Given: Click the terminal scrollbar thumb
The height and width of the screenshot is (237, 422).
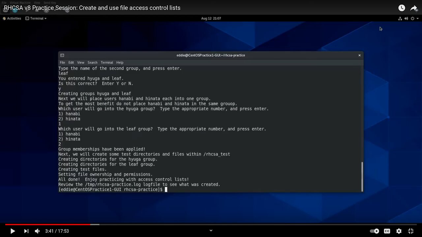Looking at the screenshot, I should (362, 176).
